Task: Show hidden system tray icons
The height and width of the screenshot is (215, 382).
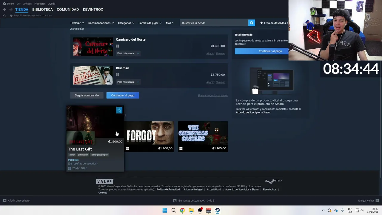Action: tap(323, 210)
